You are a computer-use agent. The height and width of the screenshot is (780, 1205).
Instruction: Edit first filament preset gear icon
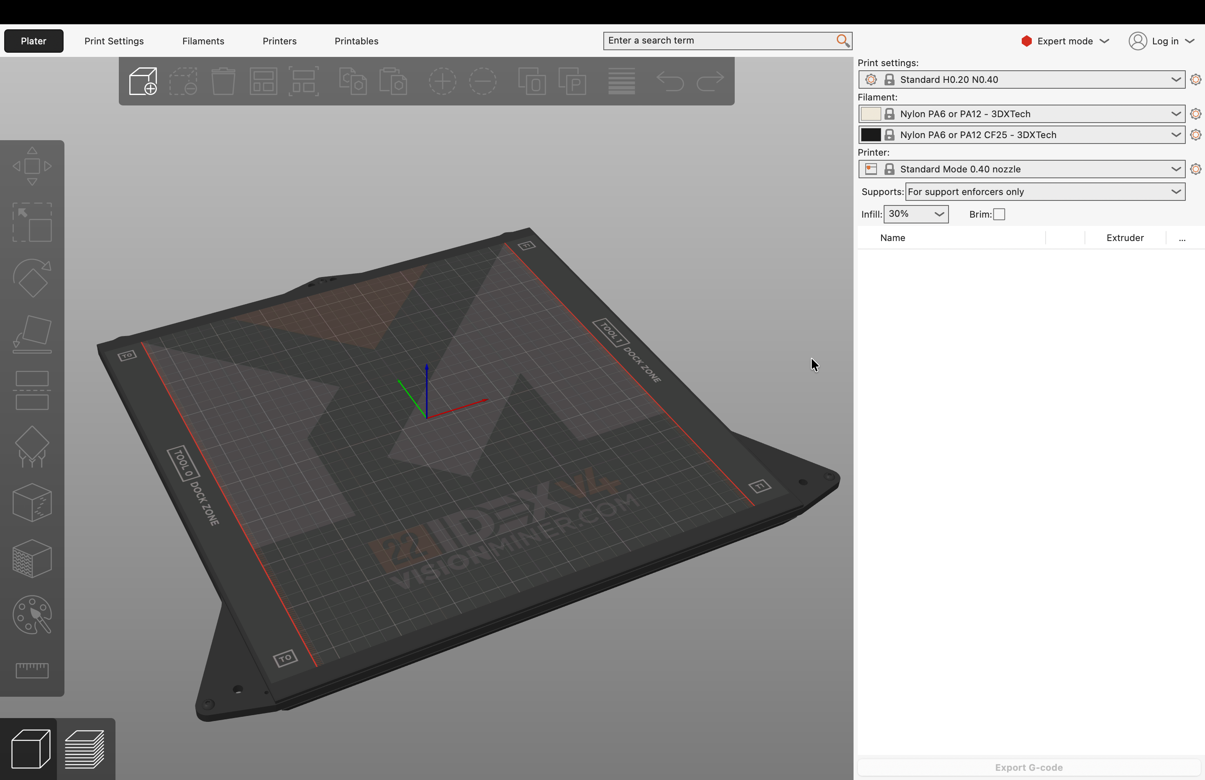pos(1195,114)
